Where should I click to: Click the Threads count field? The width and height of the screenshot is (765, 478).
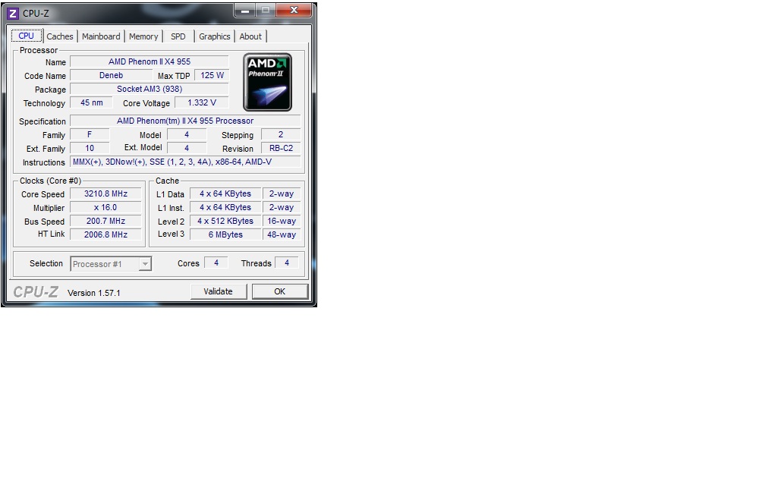(286, 263)
